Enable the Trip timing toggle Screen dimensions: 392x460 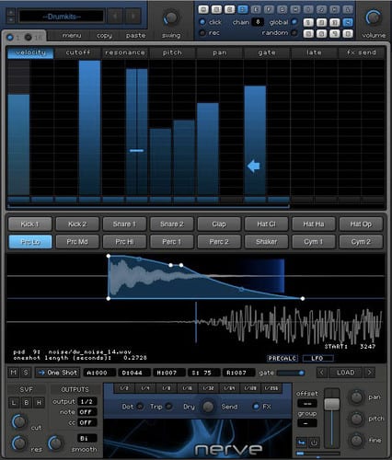click(x=168, y=407)
